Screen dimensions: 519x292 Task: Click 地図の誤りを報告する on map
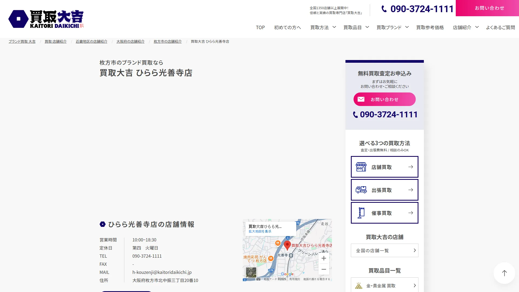pos(317,279)
